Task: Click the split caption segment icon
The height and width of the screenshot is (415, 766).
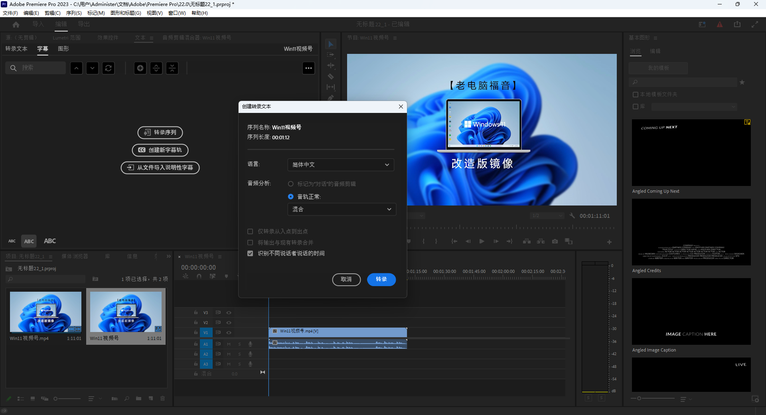Action: click(x=156, y=68)
